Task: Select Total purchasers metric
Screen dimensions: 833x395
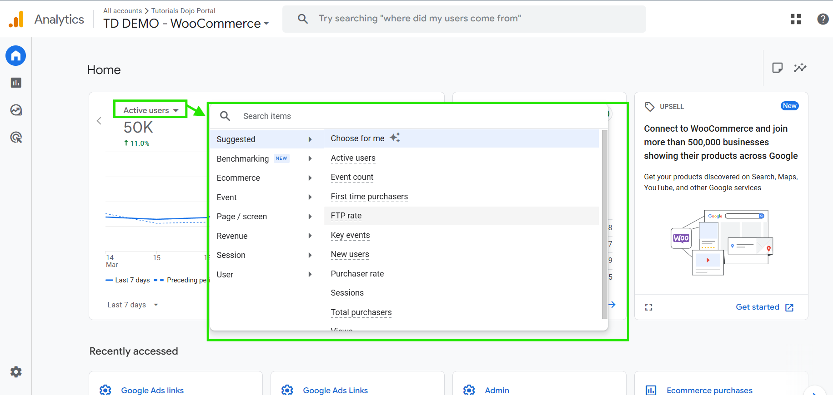Action: (361, 312)
